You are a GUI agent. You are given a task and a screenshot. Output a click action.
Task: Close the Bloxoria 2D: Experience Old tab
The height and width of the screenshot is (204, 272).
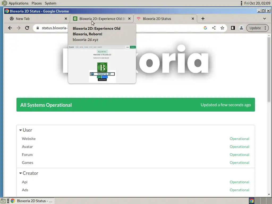click(129, 19)
